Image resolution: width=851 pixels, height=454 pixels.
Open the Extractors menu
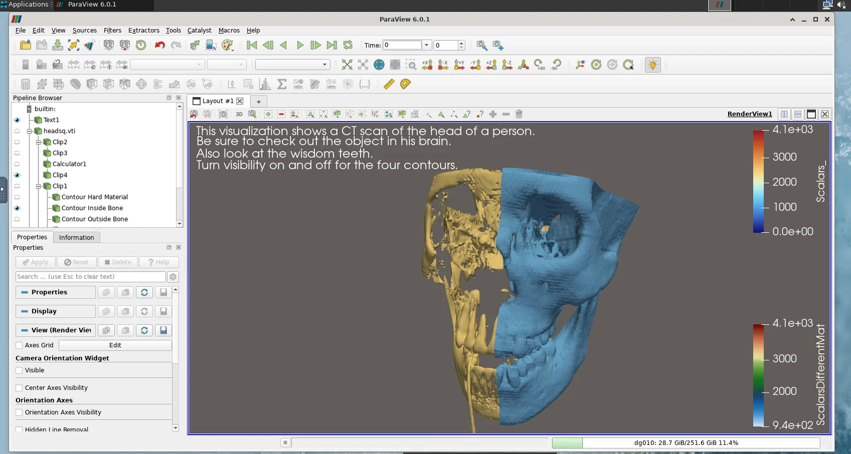(144, 30)
